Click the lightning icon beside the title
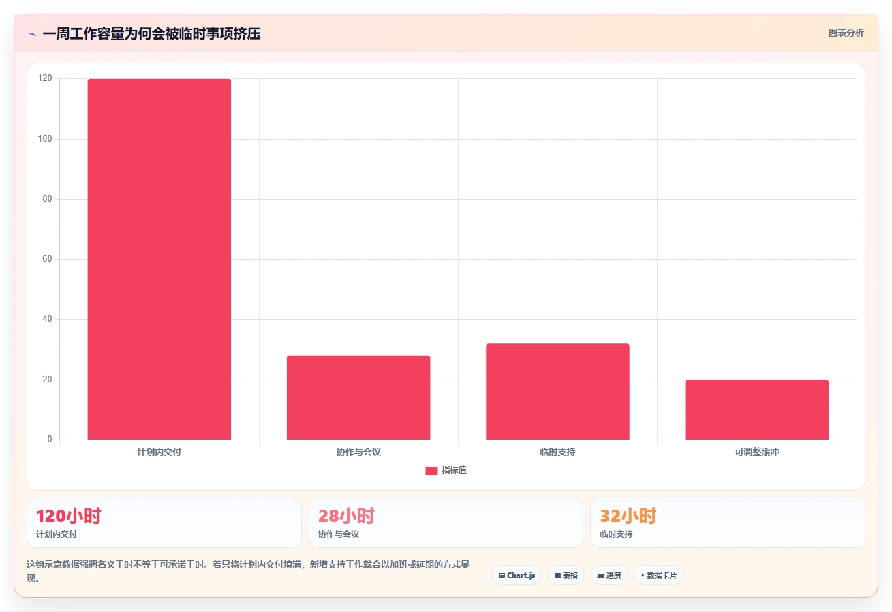Screen dimensions: 892x612 32,34
